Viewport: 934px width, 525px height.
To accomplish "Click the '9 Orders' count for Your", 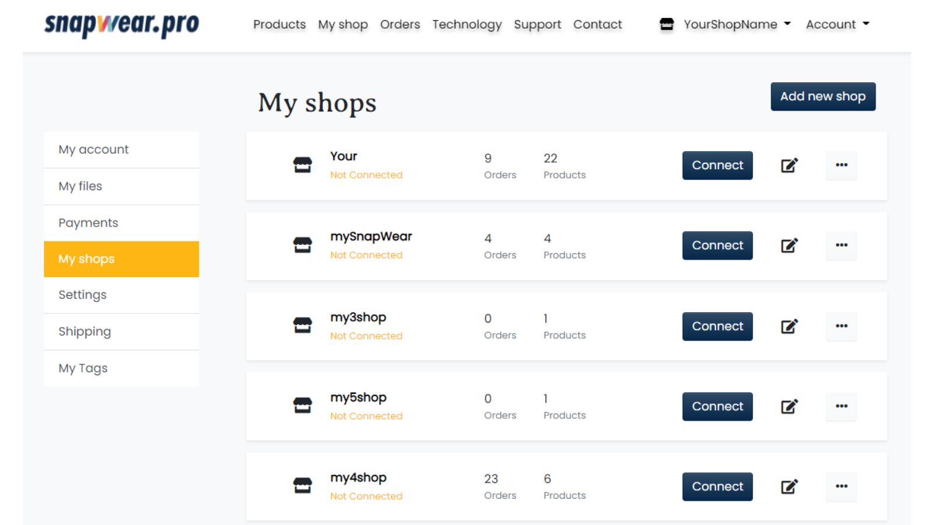I will tap(500, 166).
